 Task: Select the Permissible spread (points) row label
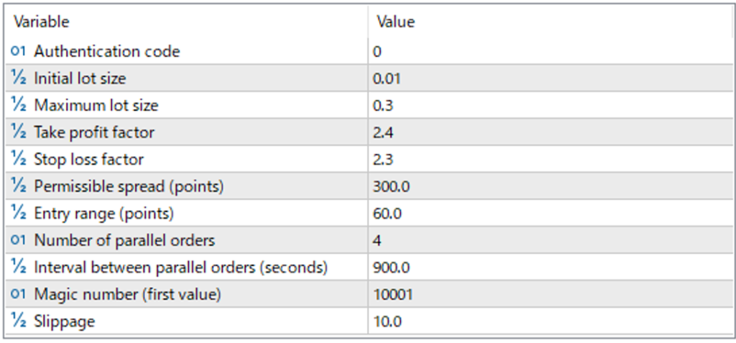[x=129, y=186]
